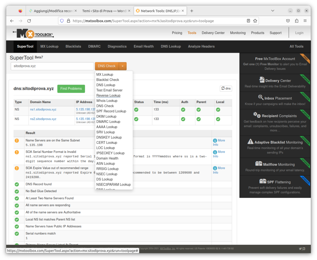
Task: Click the Login link
Action: 299,33
